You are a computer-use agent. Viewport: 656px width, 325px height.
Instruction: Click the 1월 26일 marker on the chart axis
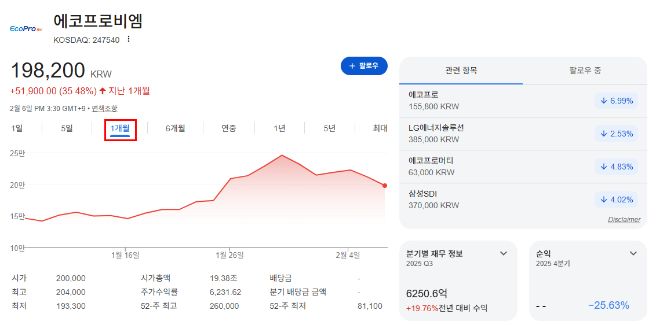click(229, 255)
